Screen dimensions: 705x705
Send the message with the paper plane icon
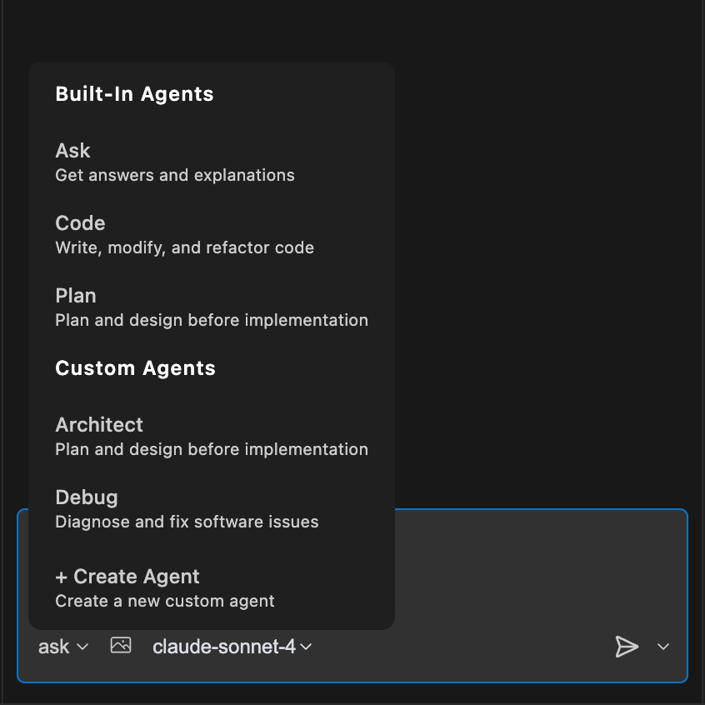(627, 647)
